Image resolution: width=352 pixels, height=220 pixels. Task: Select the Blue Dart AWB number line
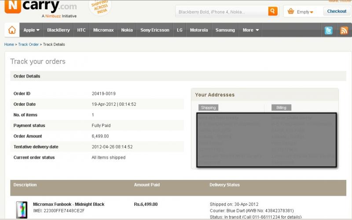tap(252, 211)
